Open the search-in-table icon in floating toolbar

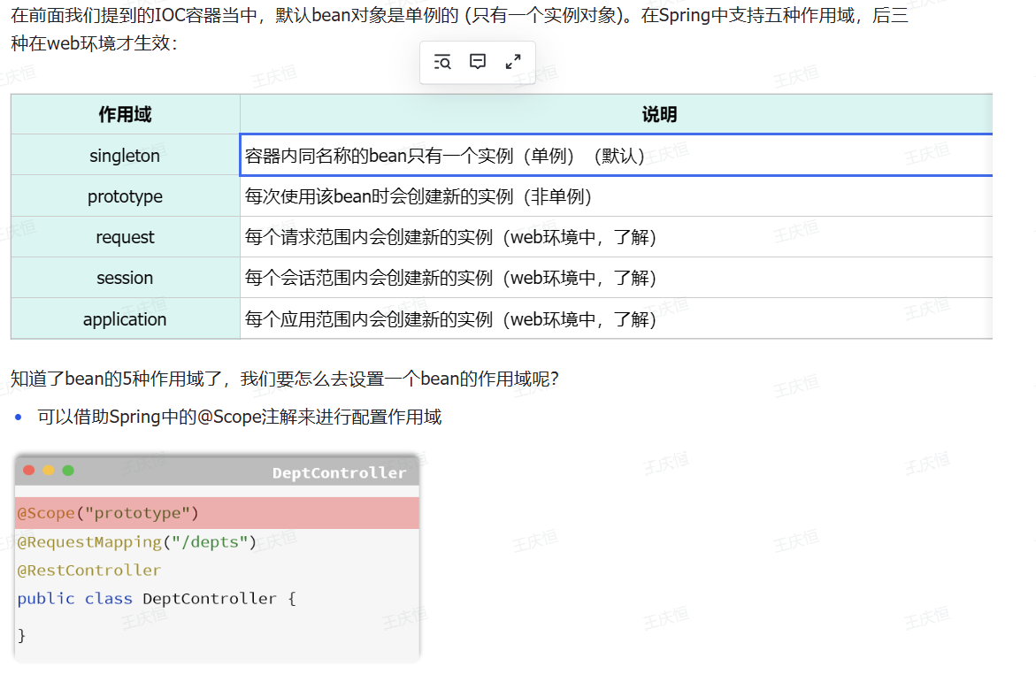click(x=442, y=62)
